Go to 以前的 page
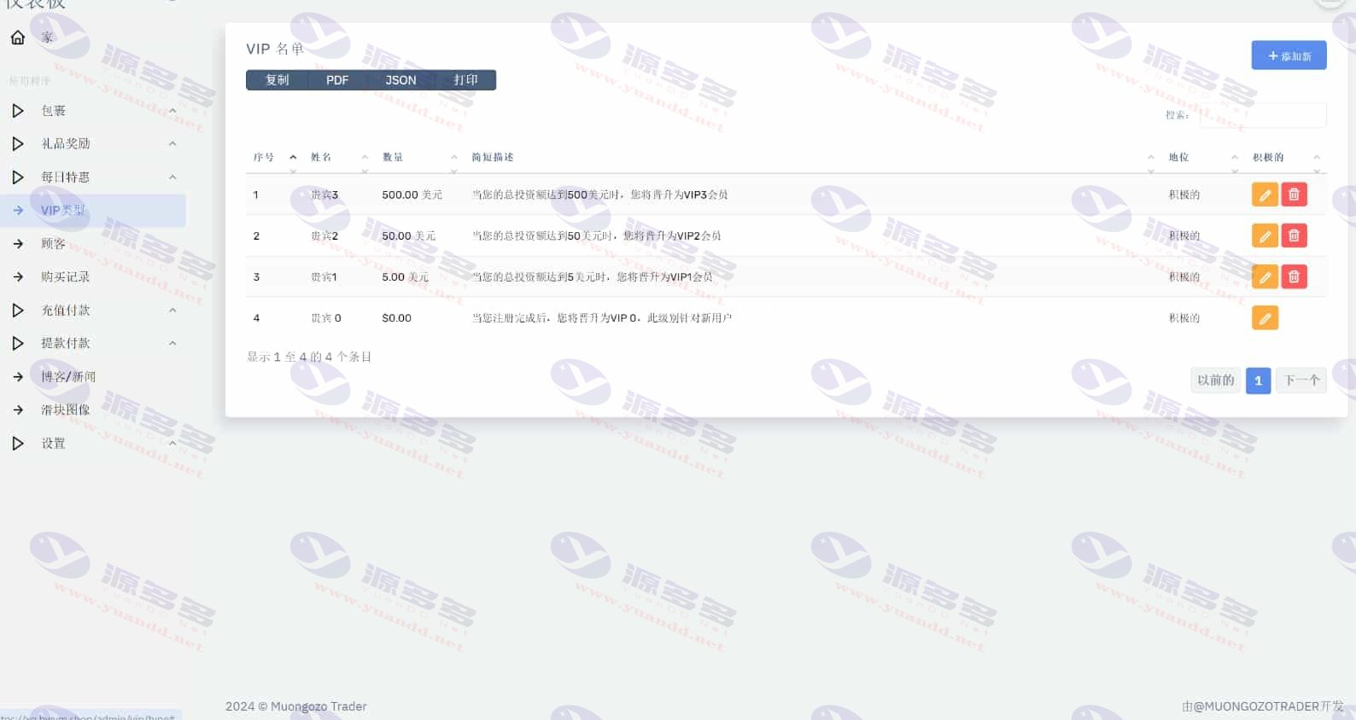 click(1215, 380)
